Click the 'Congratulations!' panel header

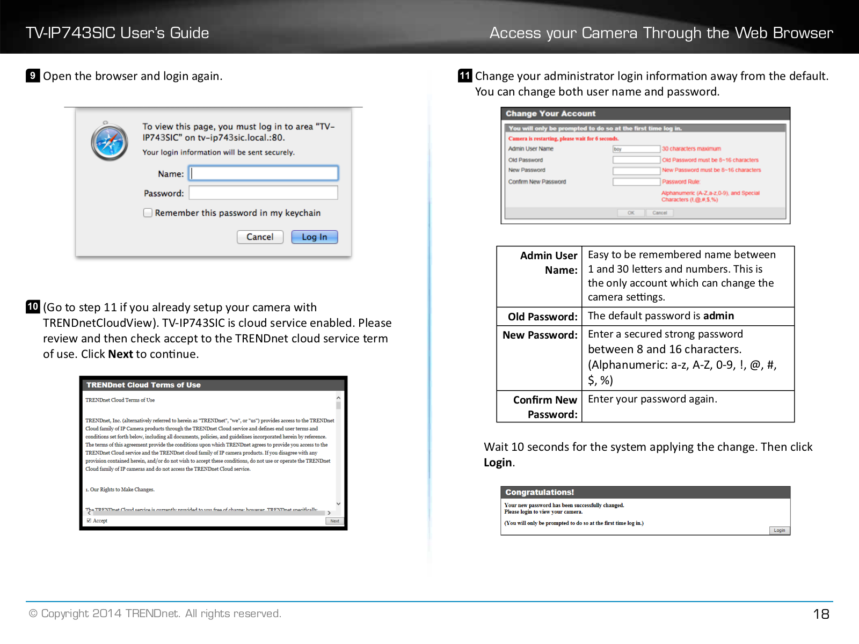(645, 492)
